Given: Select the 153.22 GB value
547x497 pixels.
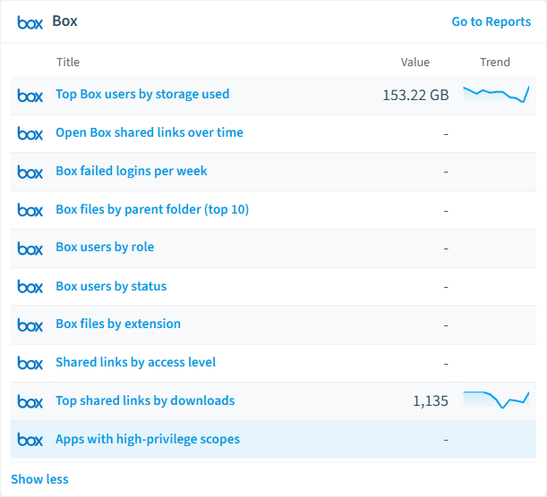Looking at the screenshot, I should pos(415,95).
